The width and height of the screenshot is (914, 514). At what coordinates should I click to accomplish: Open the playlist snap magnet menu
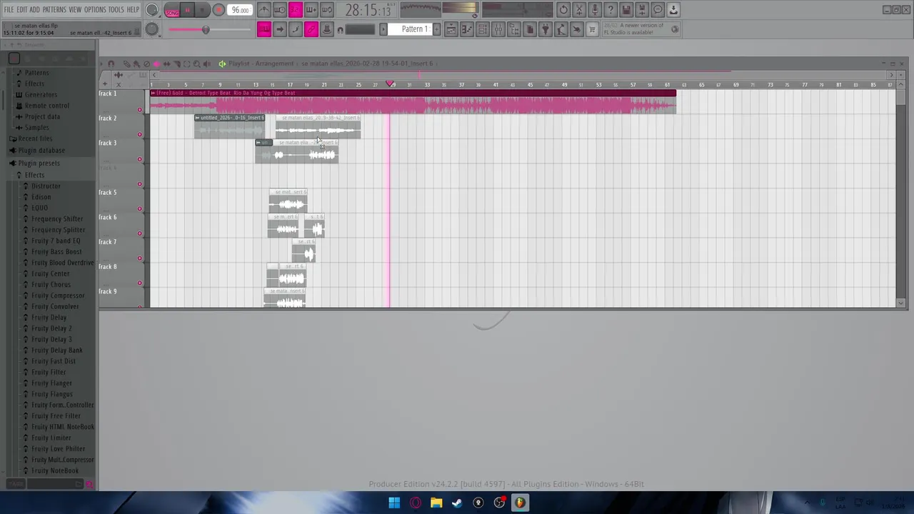pos(111,64)
